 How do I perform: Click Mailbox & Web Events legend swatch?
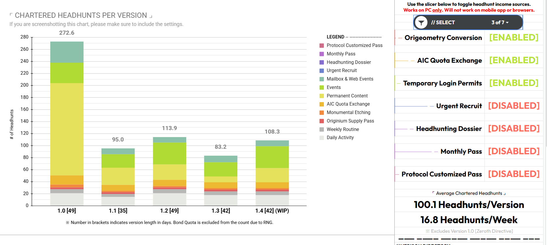pos(322,79)
